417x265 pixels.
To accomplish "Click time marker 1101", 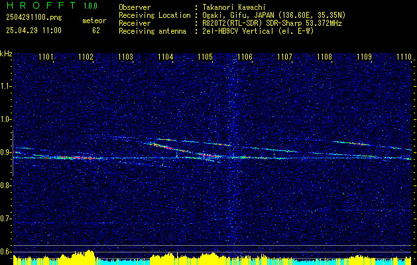I will click(46, 56).
